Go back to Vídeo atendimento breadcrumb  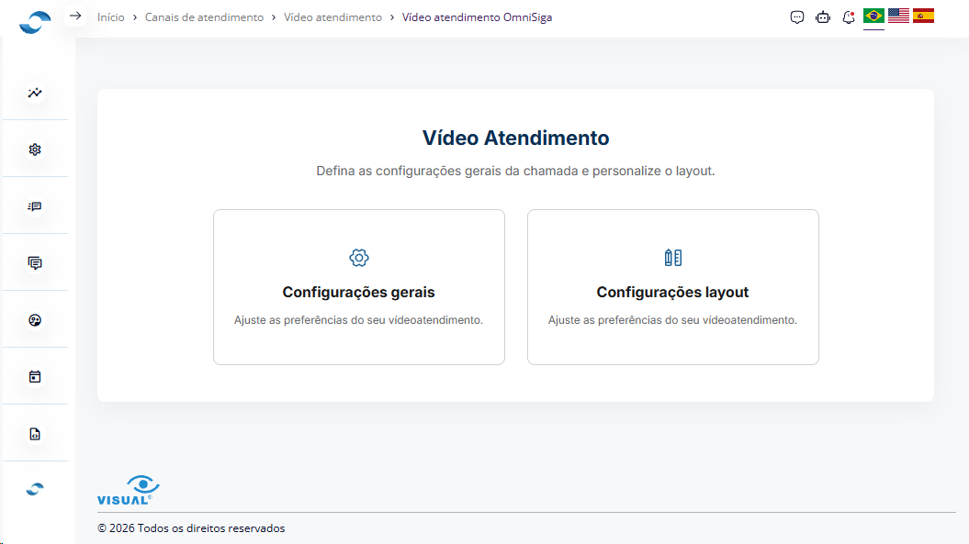[x=333, y=17]
